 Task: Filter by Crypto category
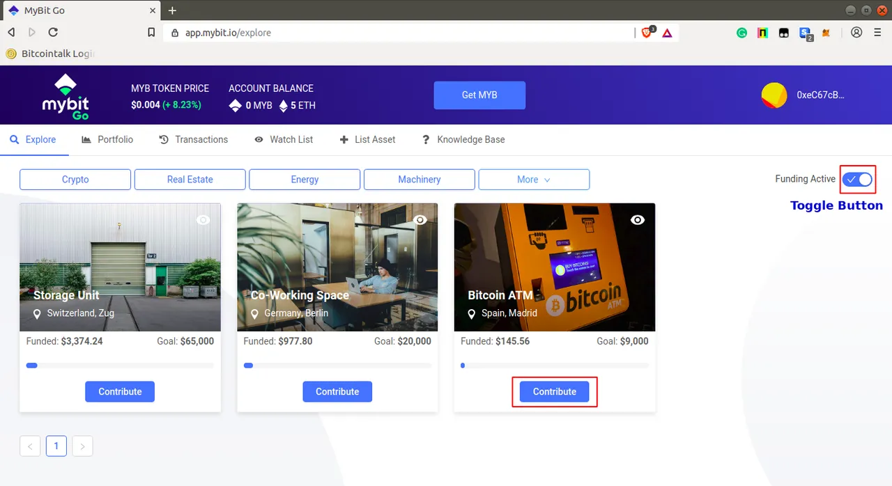tap(75, 180)
